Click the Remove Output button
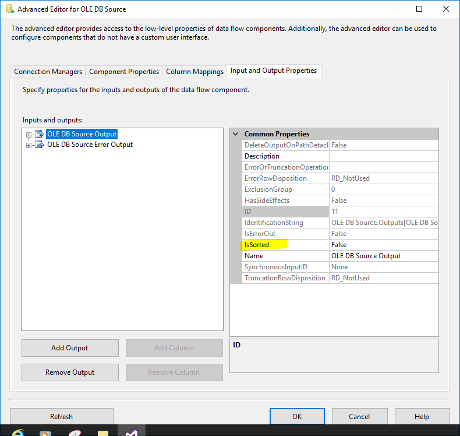This screenshot has height=436, width=460. (70, 372)
